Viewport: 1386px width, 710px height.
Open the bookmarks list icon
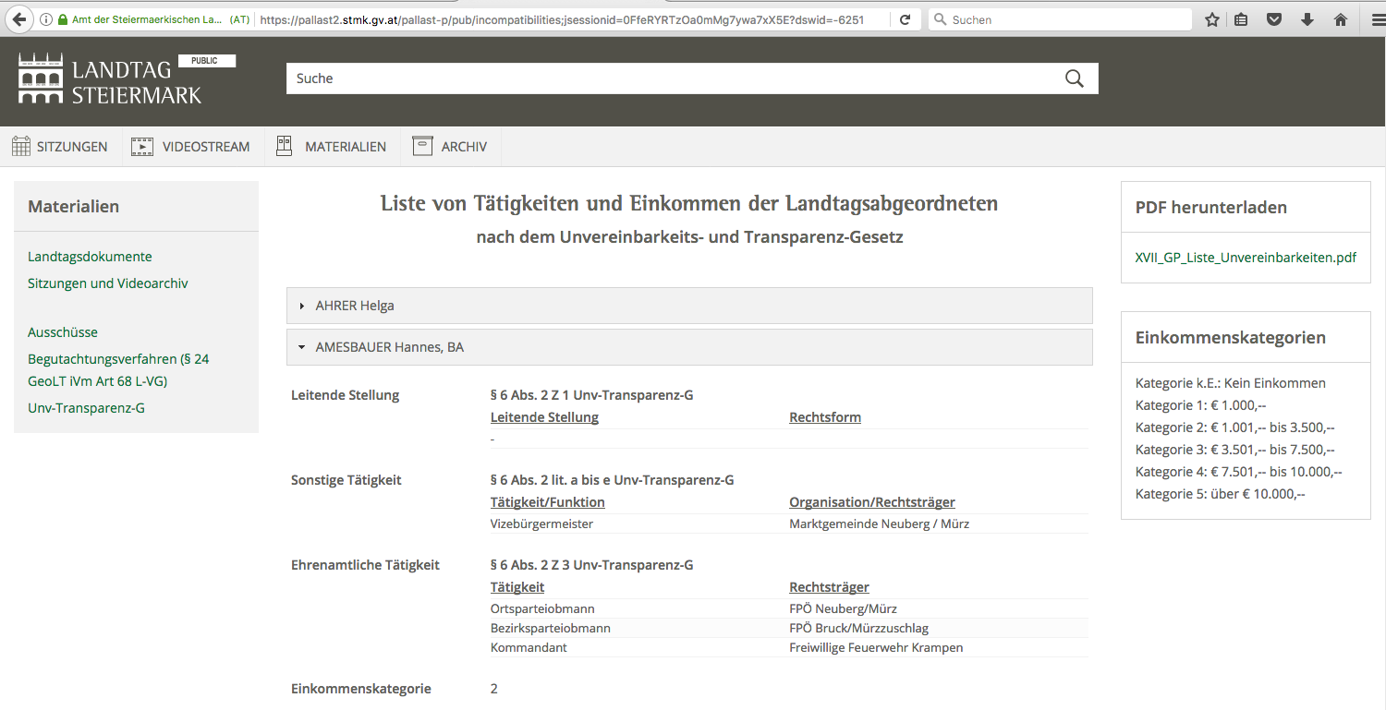coord(1241,19)
